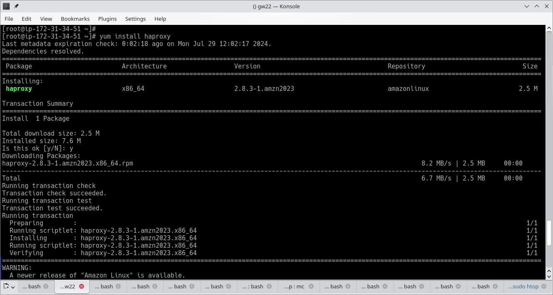
Task: Select the Edit menu
Action: [x=26, y=19]
